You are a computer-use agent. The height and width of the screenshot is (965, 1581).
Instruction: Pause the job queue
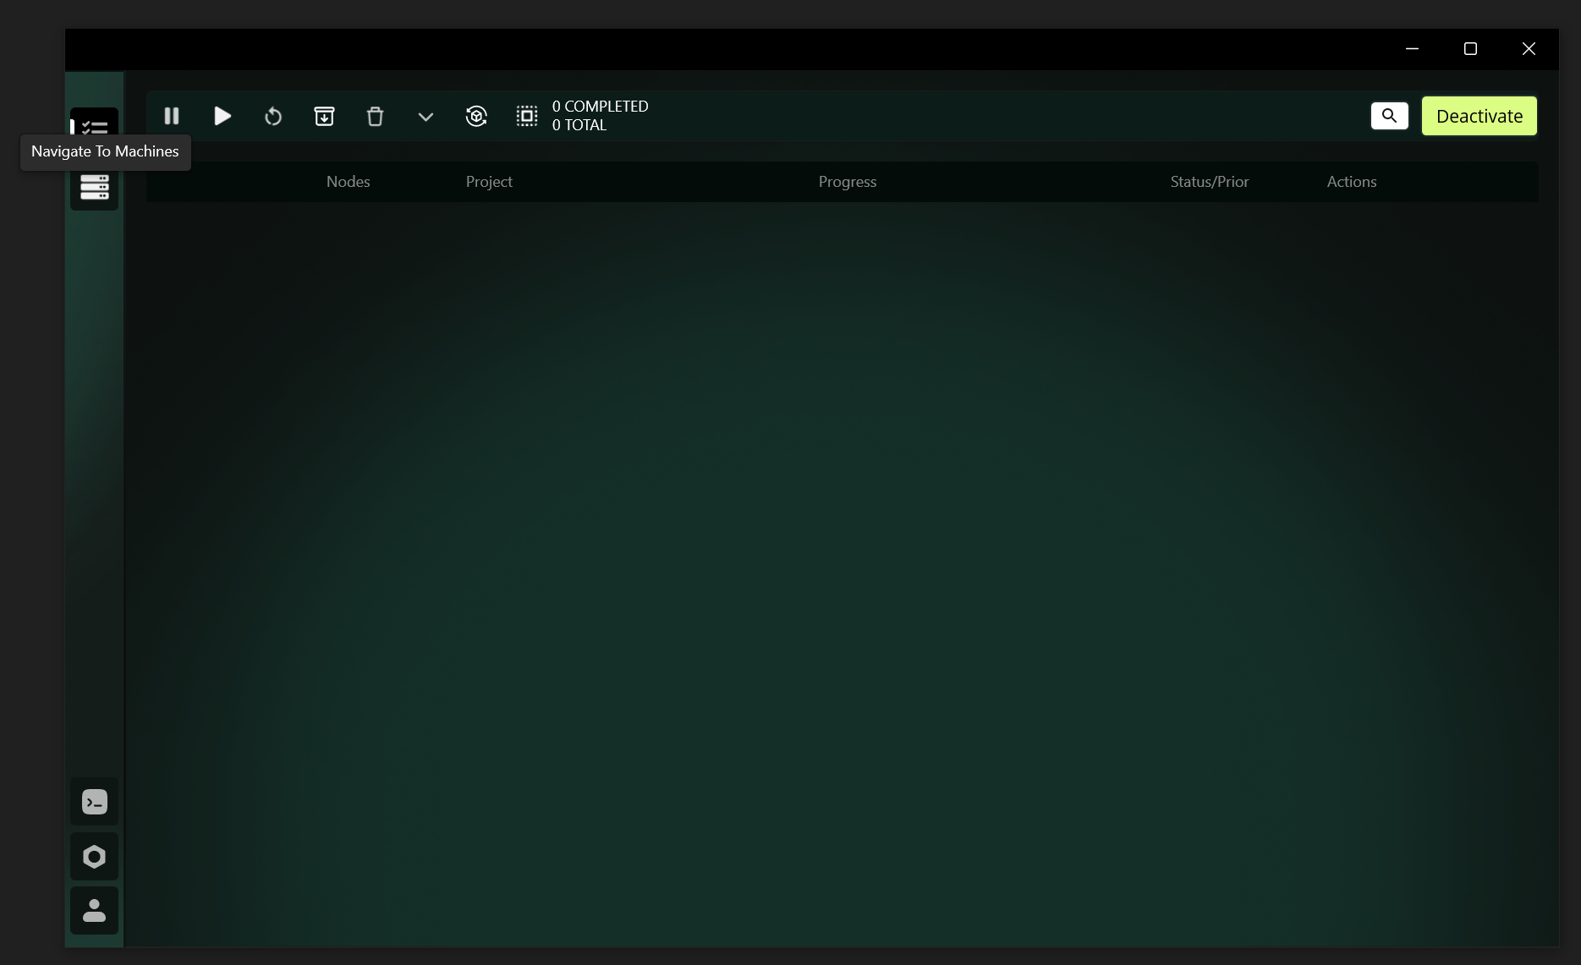click(x=172, y=116)
